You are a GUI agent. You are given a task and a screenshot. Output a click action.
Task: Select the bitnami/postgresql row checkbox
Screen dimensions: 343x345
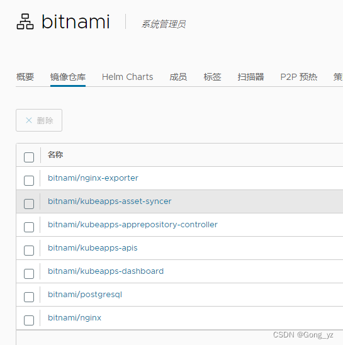tap(29, 297)
